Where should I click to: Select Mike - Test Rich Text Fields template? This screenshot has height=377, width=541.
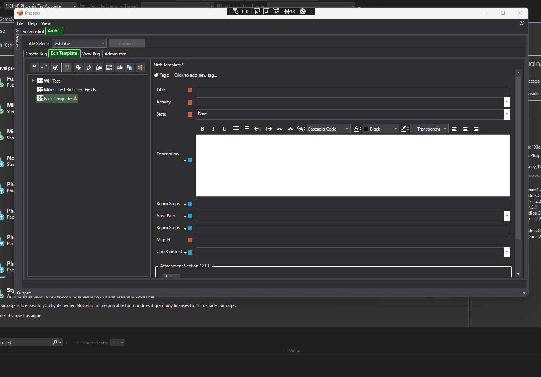tap(70, 90)
